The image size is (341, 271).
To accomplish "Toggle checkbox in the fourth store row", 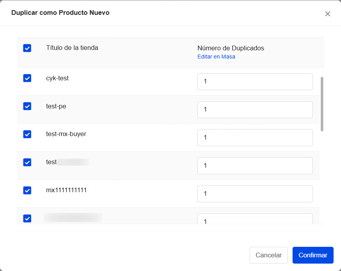I will click(27, 162).
